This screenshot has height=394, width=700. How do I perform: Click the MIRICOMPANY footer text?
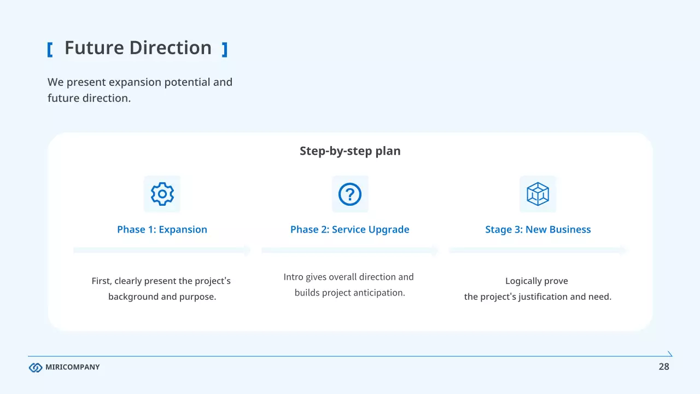[73, 367]
